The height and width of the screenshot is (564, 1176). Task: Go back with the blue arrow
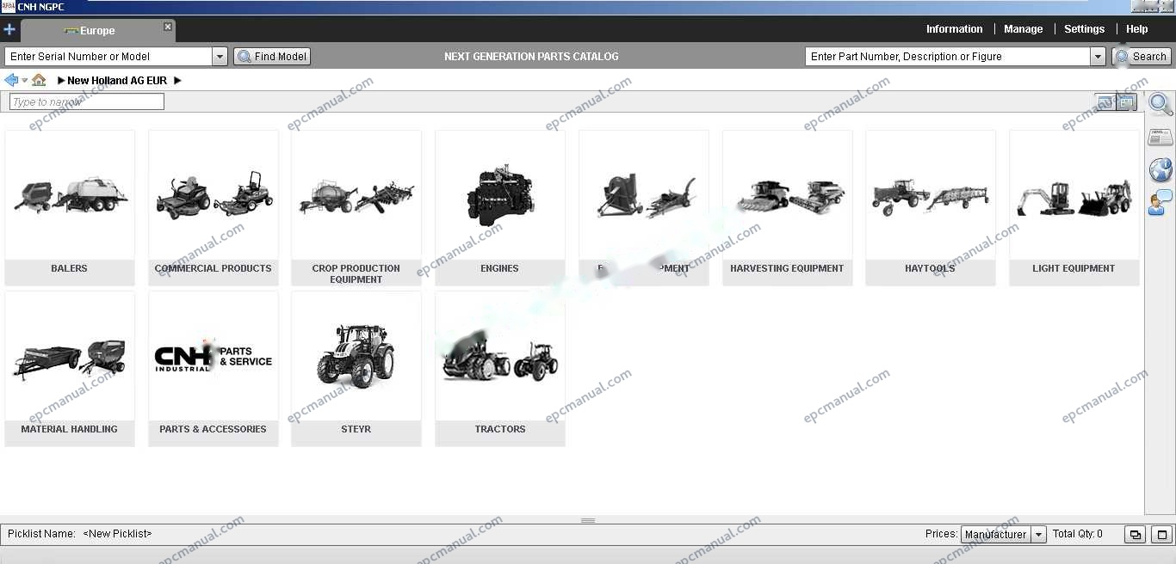11,80
